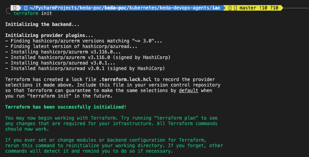The width and height of the screenshot is (309, 157).
Task: Click the OS icon in the white prompt segment
Action: [x=15, y=8]
